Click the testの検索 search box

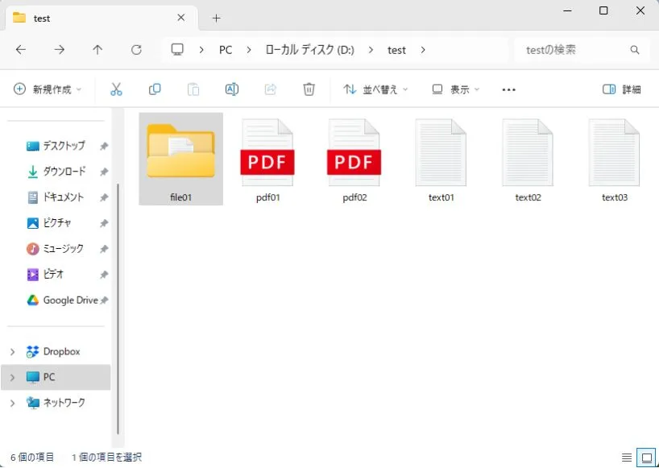point(574,50)
